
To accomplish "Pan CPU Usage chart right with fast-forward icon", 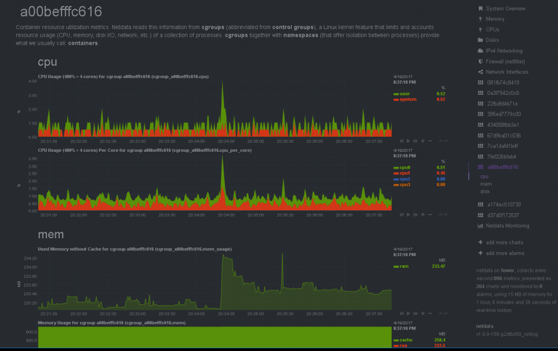I will [415, 141].
